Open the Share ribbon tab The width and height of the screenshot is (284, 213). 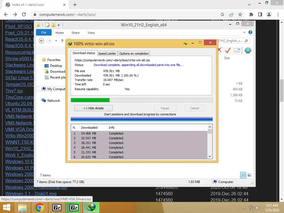pyautogui.click(x=75, y=33)
